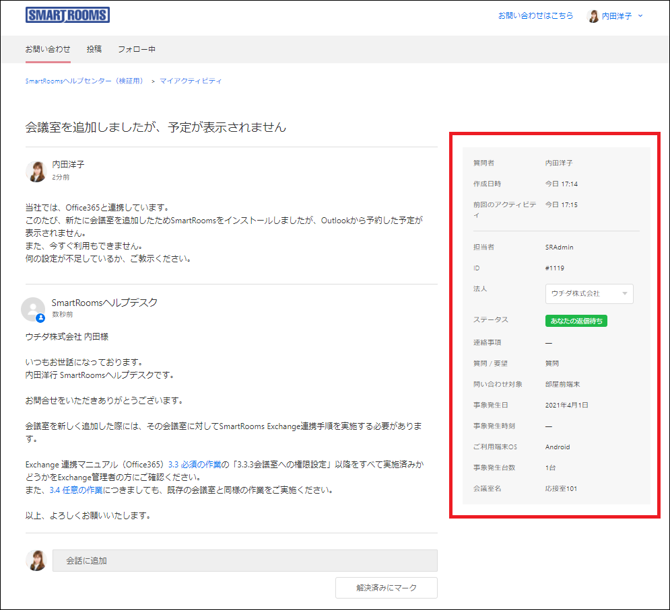Click the 解決済みにマーク button
The width and height of the screenshot is (670, 610).
[x=387, y=588]
